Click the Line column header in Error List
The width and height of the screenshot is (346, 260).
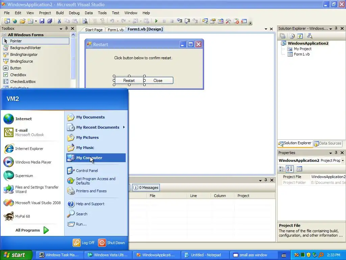[199, 196]
